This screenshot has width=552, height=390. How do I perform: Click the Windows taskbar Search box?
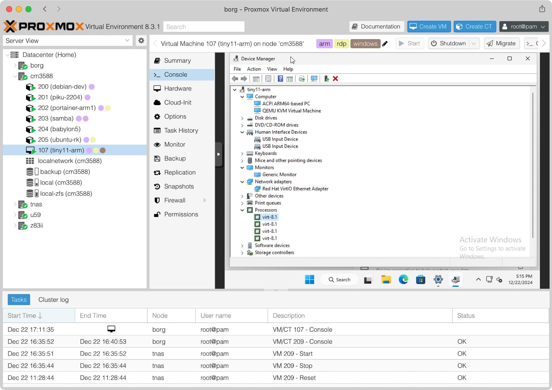point(339,279)
